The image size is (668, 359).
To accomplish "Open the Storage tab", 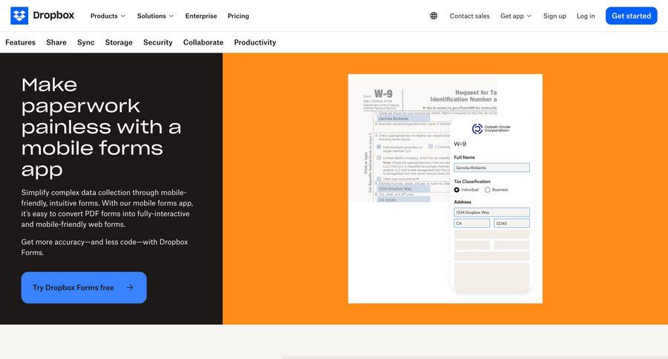I will (119, 42).
